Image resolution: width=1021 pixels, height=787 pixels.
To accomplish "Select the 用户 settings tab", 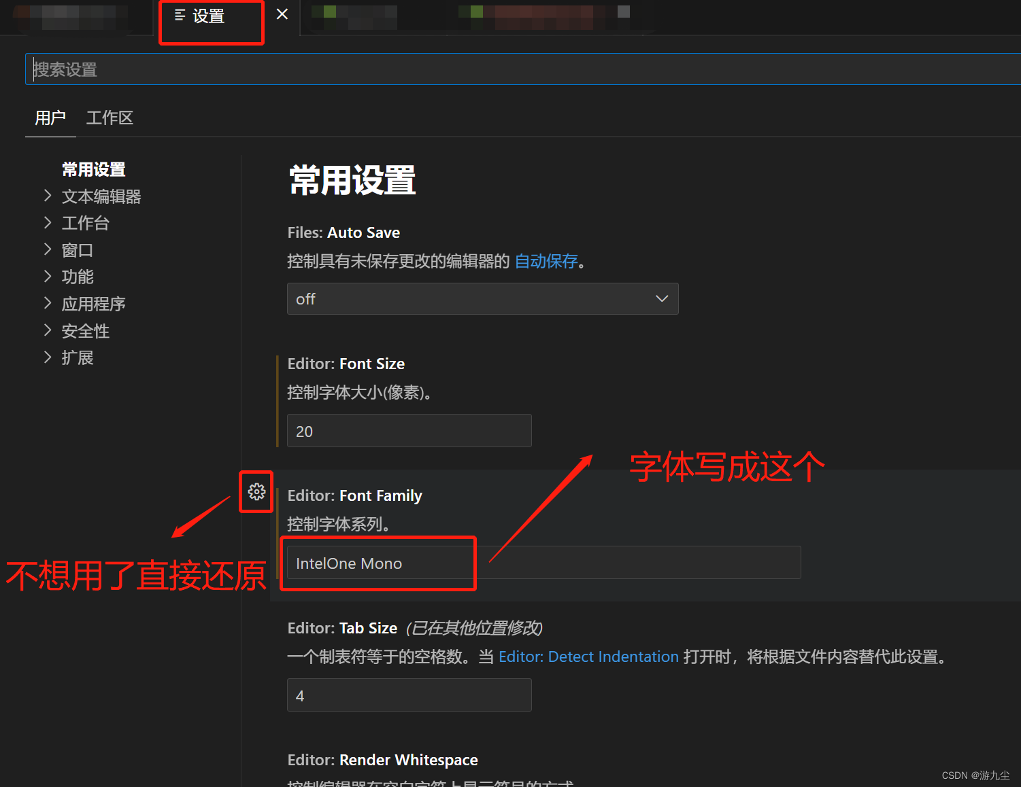I will (50, 118).
